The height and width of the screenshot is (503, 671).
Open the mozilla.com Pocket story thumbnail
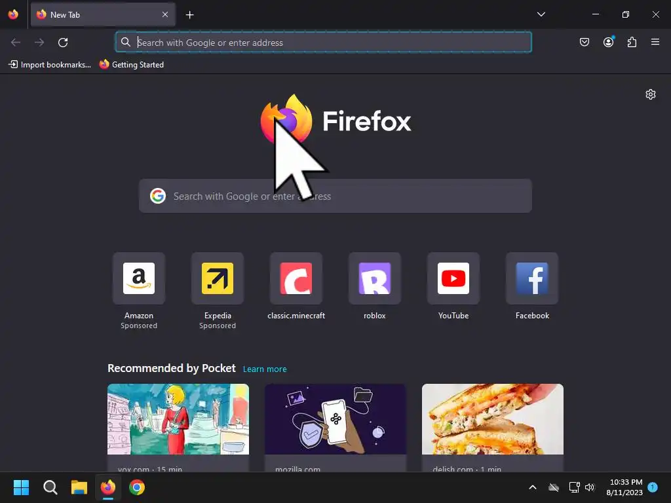[335, 419]
